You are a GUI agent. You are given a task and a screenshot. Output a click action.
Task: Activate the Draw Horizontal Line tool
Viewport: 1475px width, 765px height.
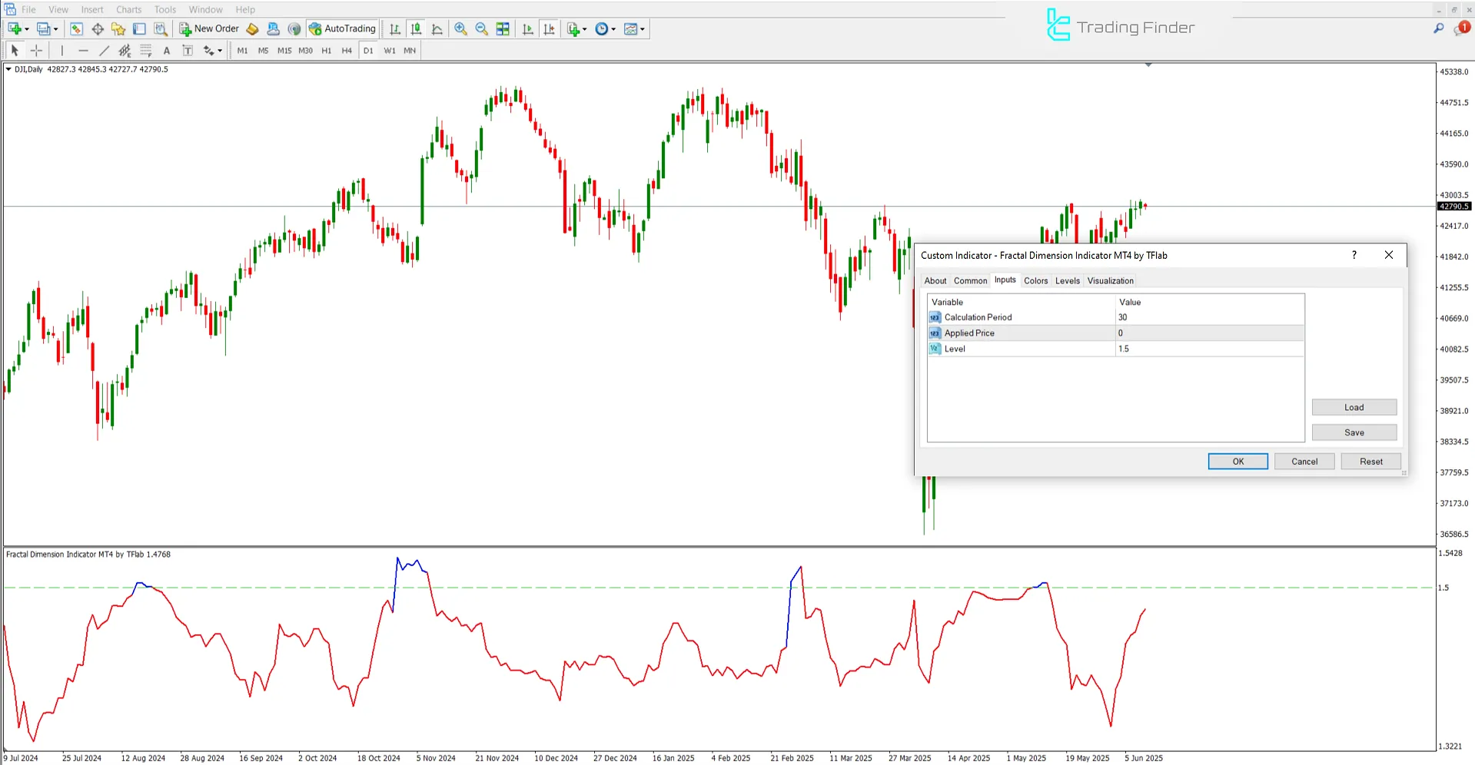(x=84, y=50)
